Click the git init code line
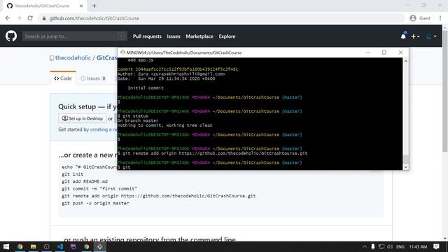The image size is (448, 252). click(73, 174)
